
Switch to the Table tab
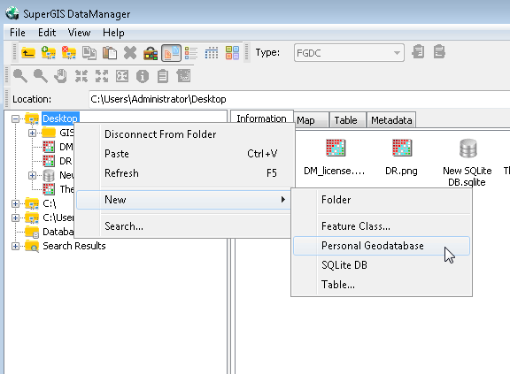pos(347,120)
